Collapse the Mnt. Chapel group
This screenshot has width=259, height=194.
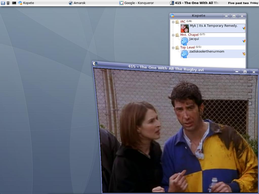coord(173,35)
